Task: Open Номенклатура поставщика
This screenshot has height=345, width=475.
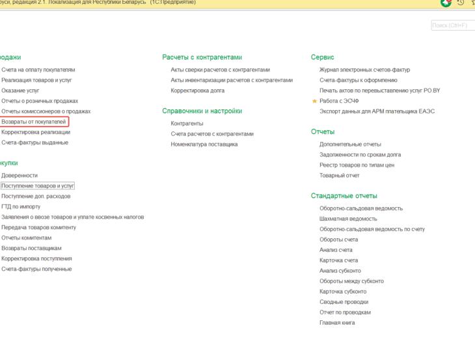Action: [204, 145]
